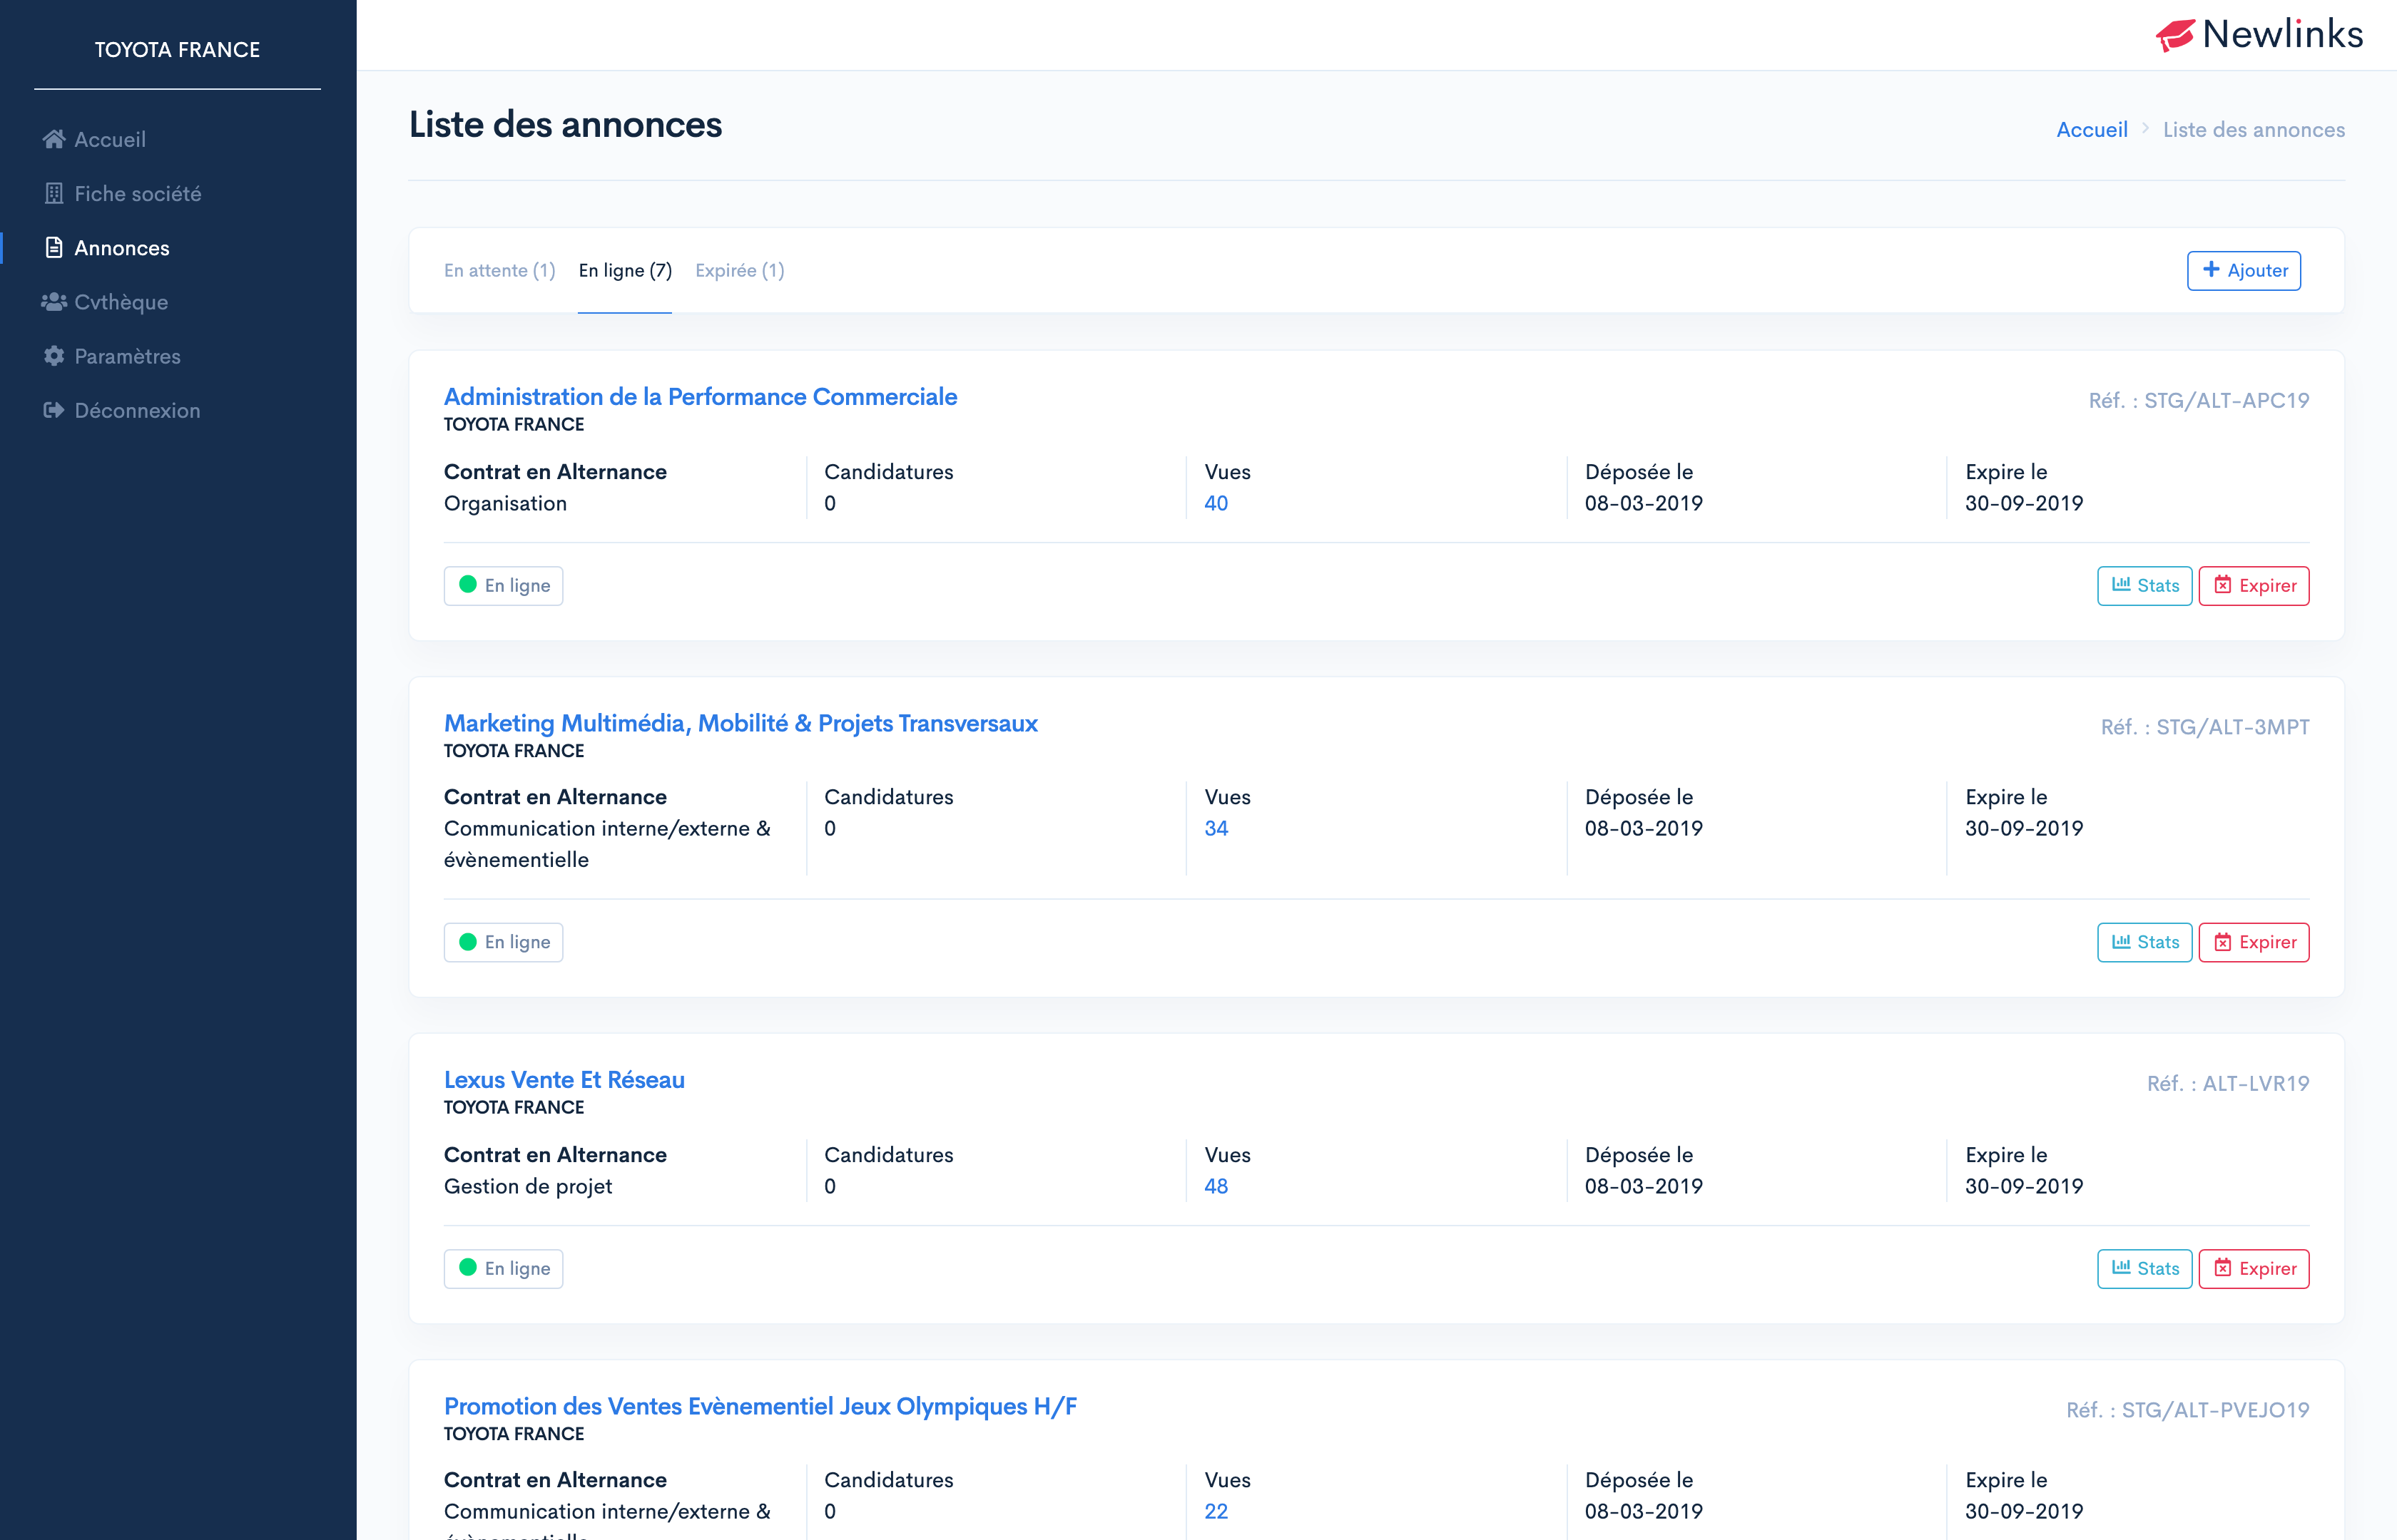Click the Fiche société building icon
Image resolution: width=2397 pixels, height=1540 pixels.
[x=54, y=193]
